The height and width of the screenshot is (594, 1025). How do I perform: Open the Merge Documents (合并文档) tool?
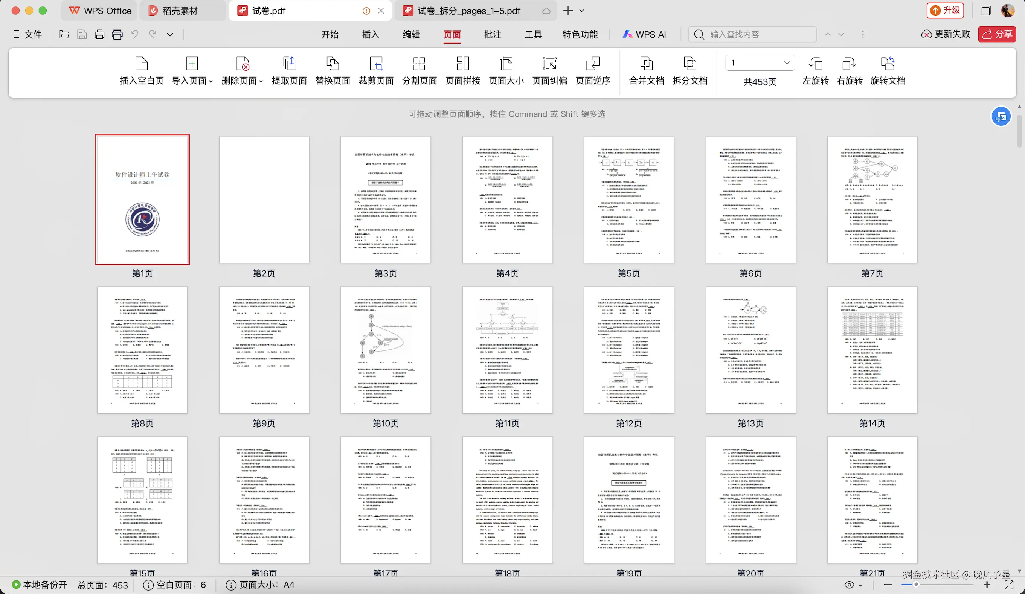point(646,64)
